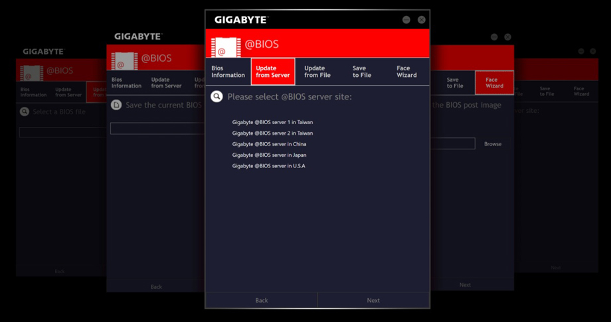
Task: Click the @BIOS chip icon in far-left window
Action: pyautogui.click(x=32, y=73)
